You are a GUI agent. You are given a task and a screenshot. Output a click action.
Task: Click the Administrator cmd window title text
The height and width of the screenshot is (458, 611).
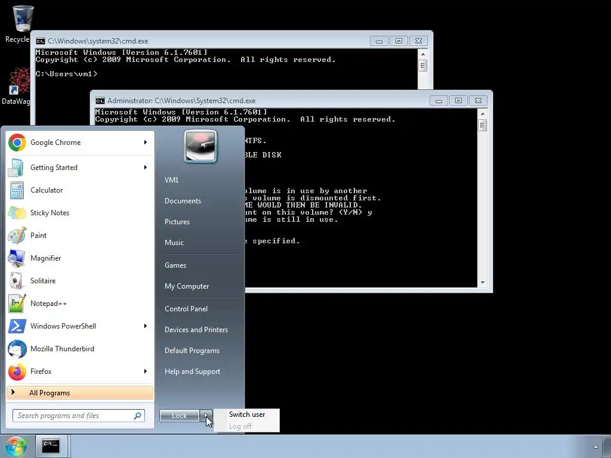181,100
